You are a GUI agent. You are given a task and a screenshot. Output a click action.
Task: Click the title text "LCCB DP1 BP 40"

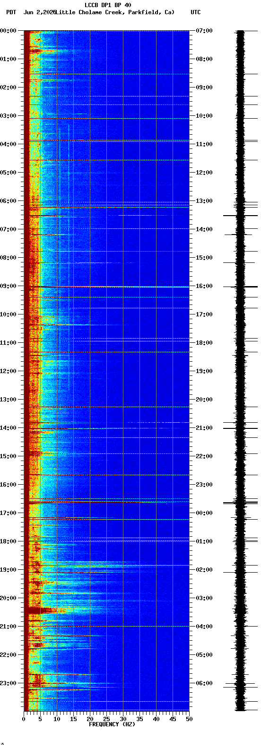[x=108, y=5]
